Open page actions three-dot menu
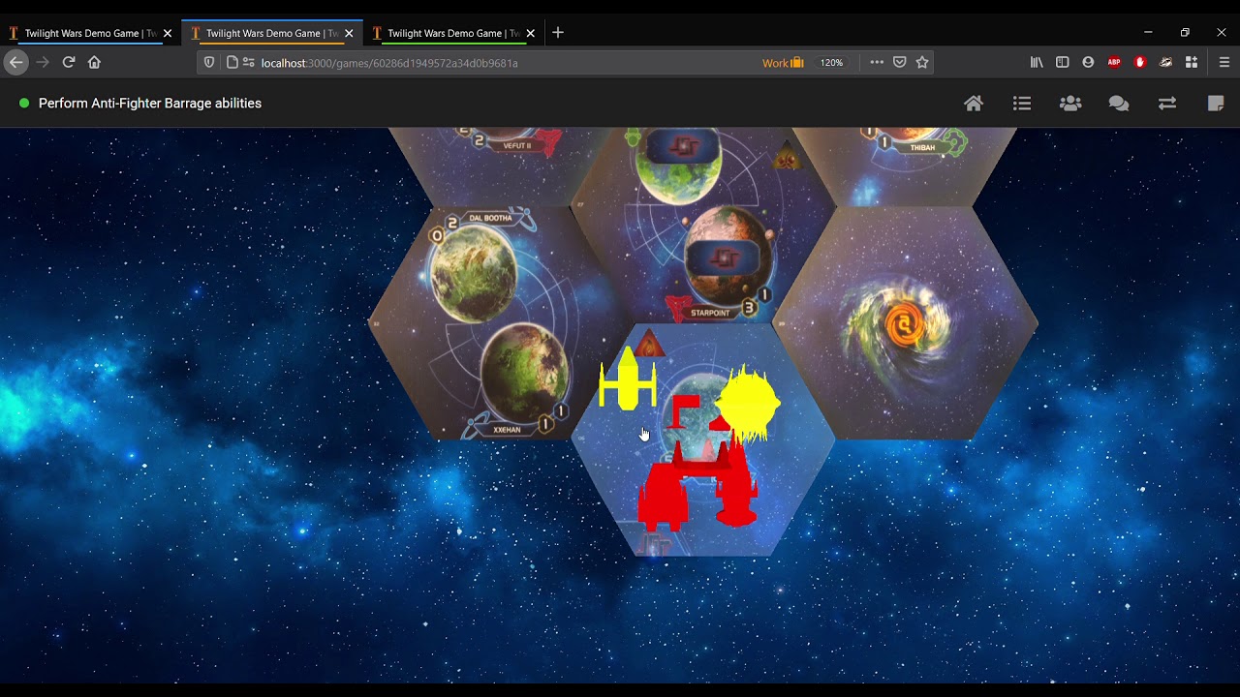 (x=877, y=62)
